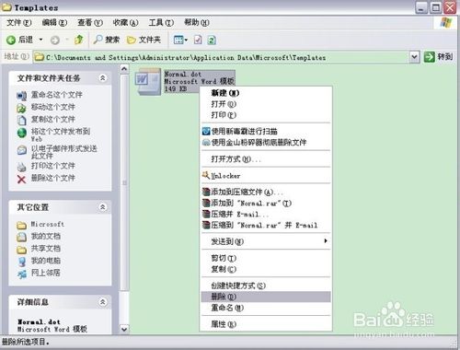The width and height of the screenshot is (460, 350).
Task: Choose Compress and E-mail (压缩并 E-mail)
Action: tap(266, 215)
